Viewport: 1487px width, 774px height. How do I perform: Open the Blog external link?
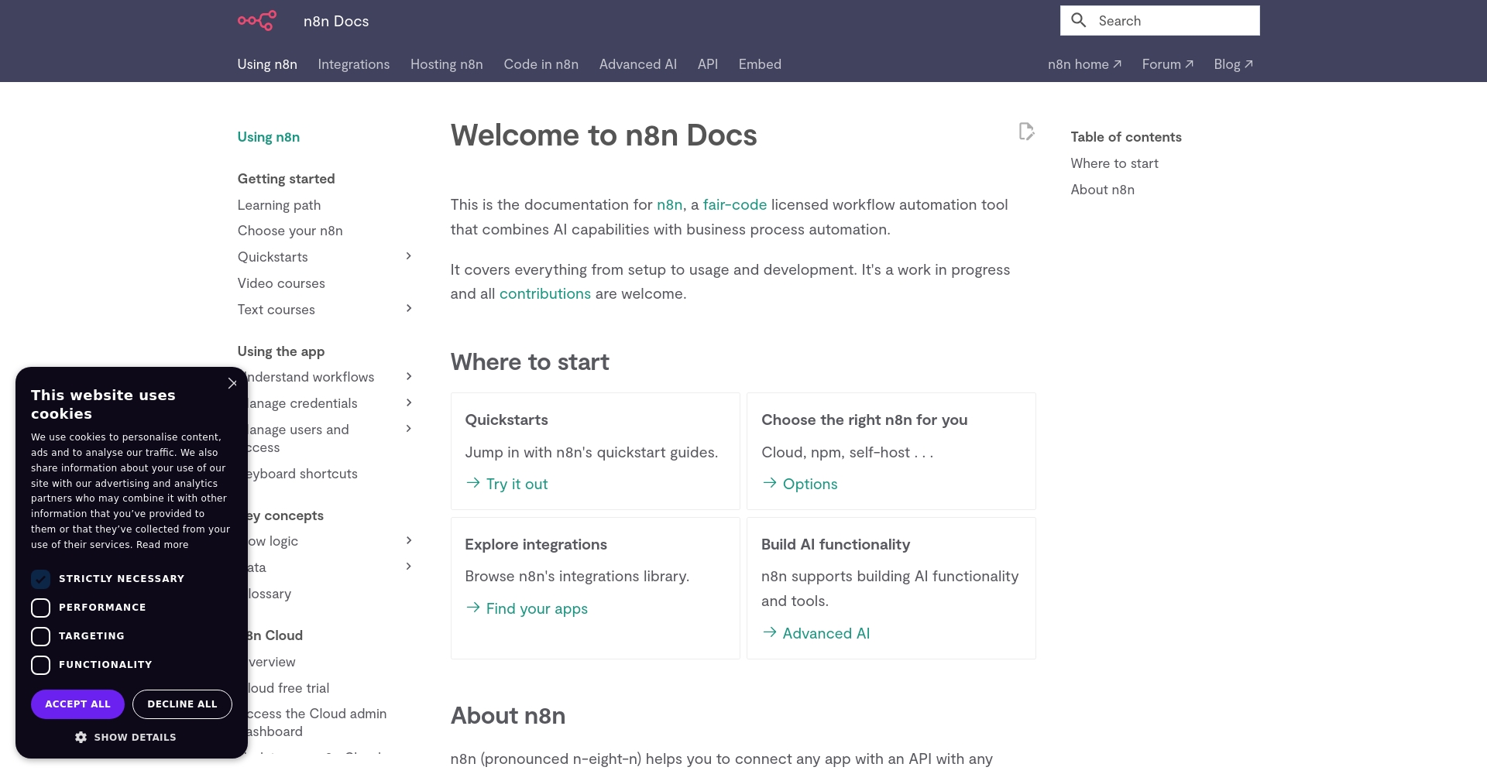[1233, 64]
